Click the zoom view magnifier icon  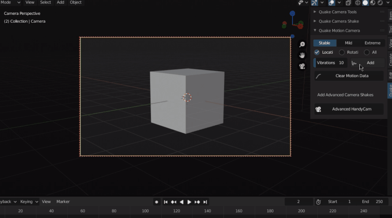point(302,45)
